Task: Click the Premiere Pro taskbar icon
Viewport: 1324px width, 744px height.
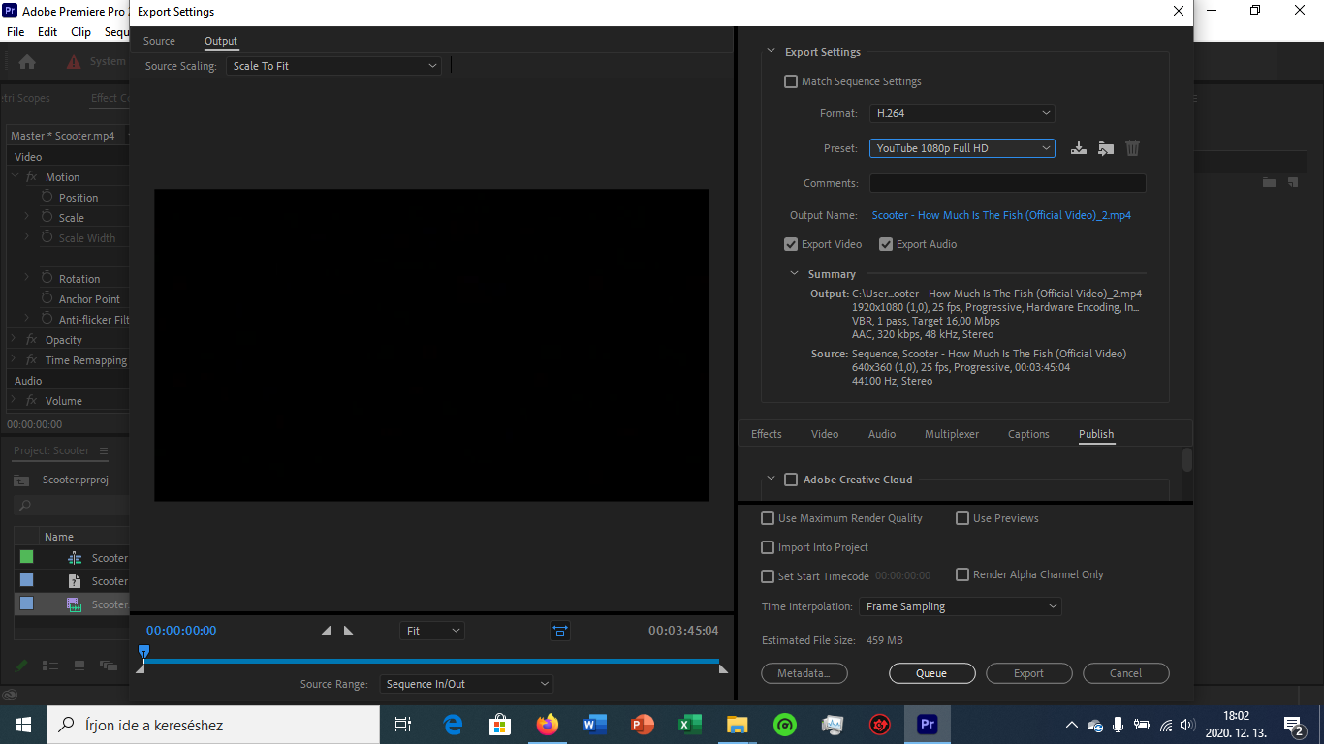Action: tap(928, 725)
